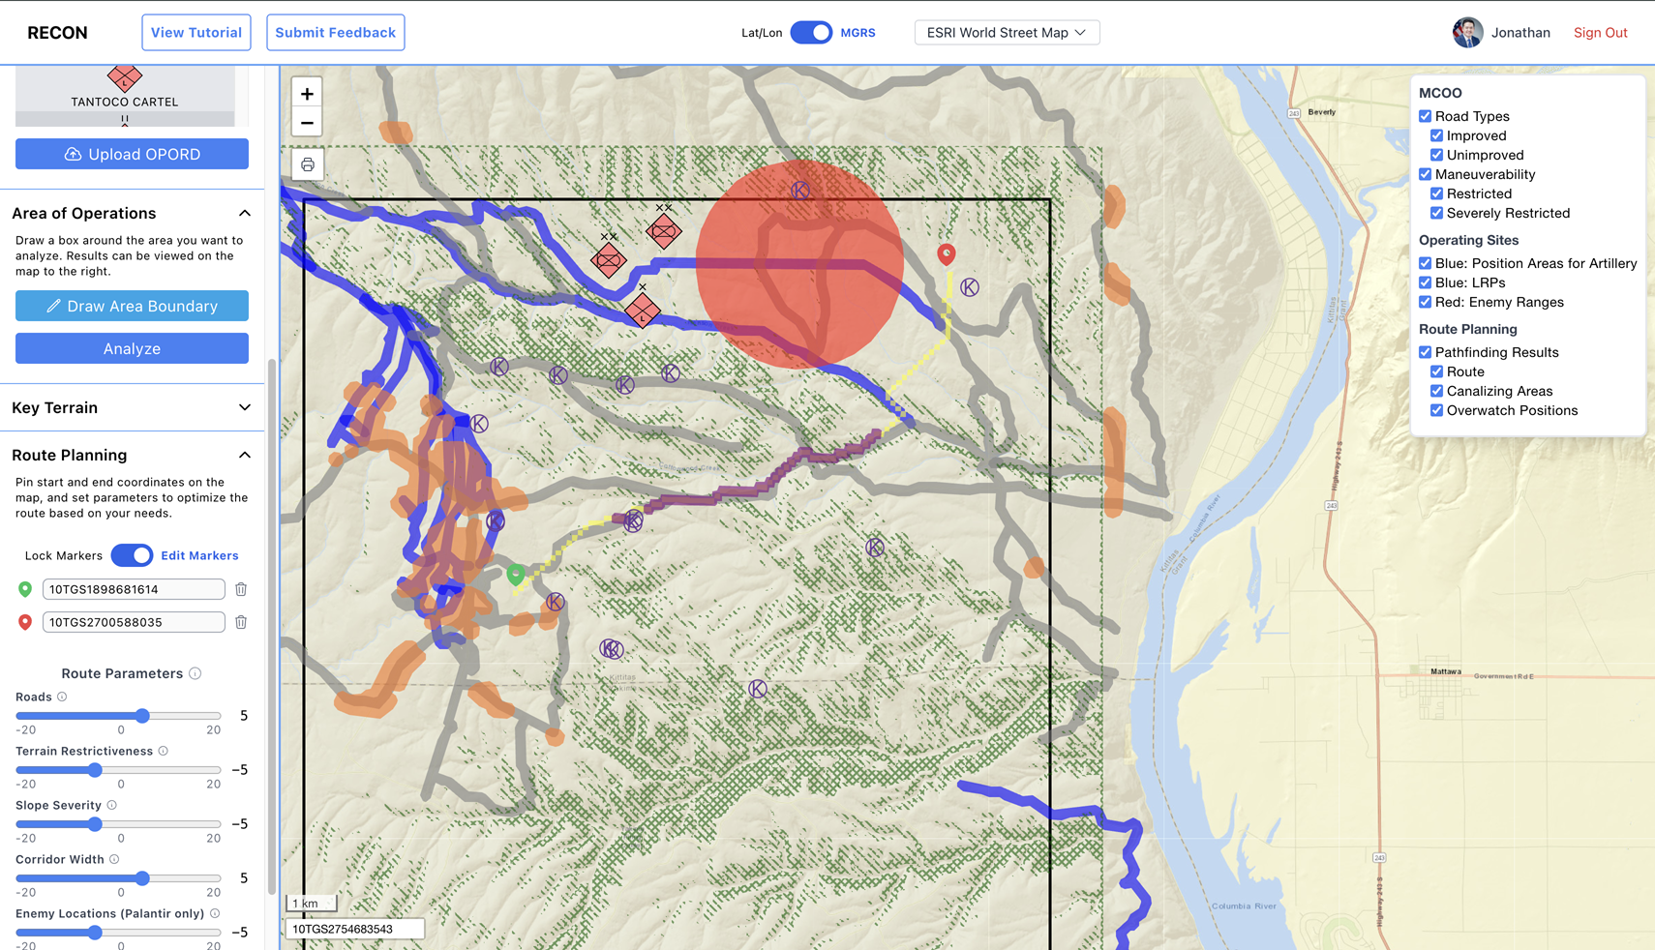Image resolution: width=1655 pixels, height=950 pixels.
Task: Open the View Tutorial button
Action: click(x=196, y=32)
